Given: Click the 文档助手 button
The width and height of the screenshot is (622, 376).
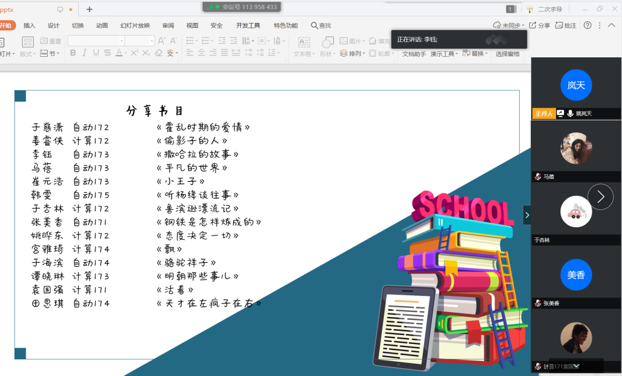Looking at the screenshot, I should [414, 54].
